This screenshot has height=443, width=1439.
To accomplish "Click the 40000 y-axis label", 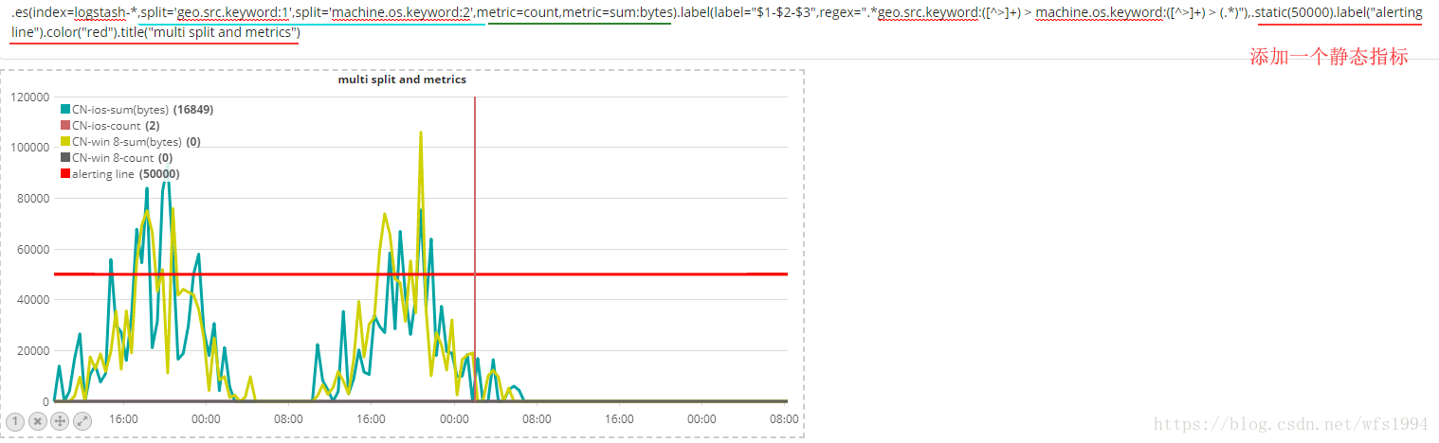I will (x=33, y=300).
